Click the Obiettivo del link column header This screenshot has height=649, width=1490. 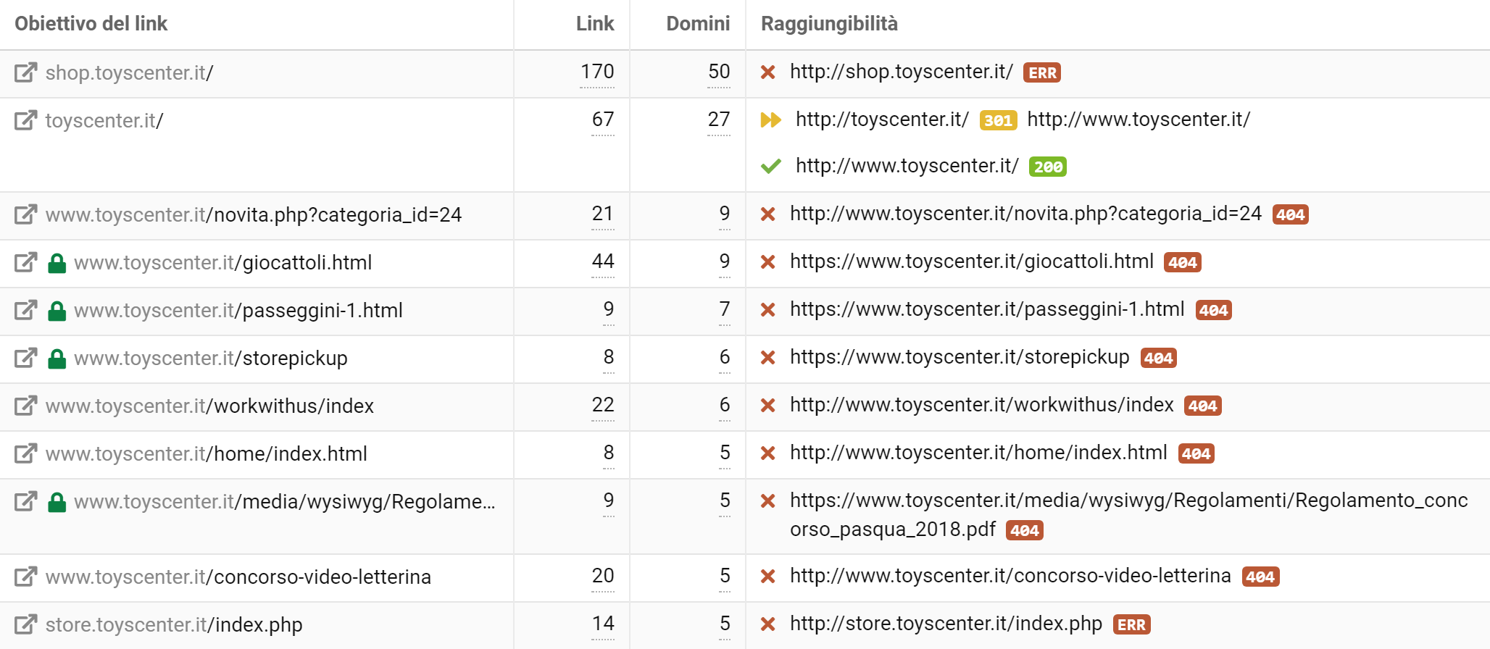click(x=91, y=24)
